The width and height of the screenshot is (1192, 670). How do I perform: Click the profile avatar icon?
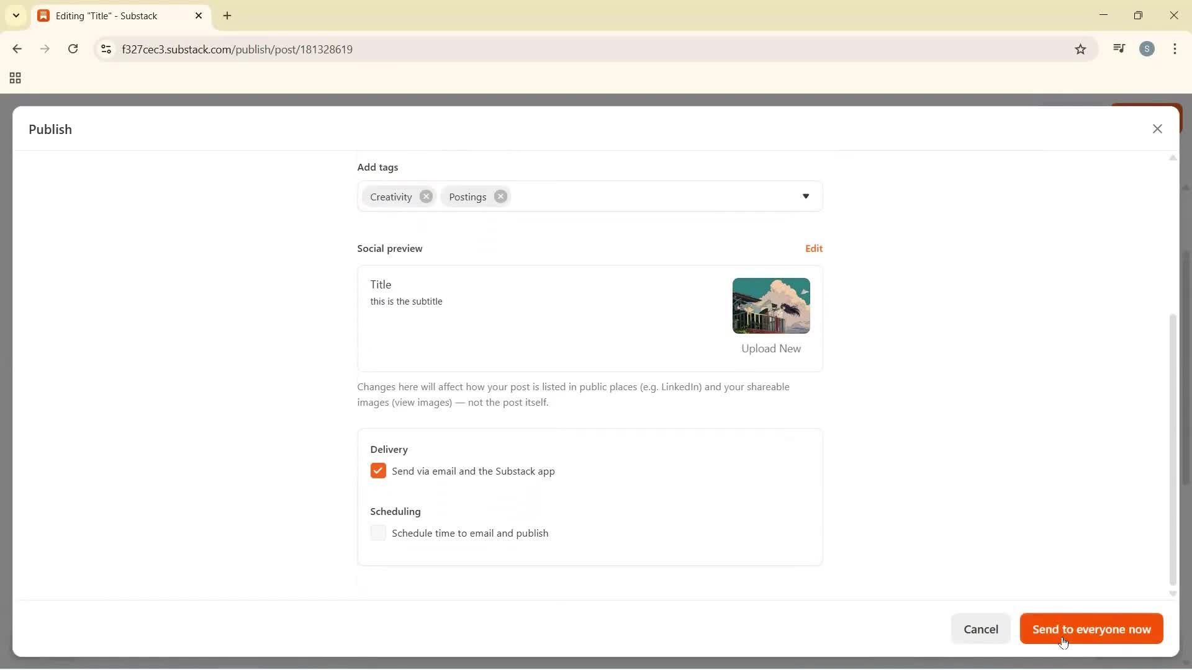pyautogui.click(x=1148, y=49)
